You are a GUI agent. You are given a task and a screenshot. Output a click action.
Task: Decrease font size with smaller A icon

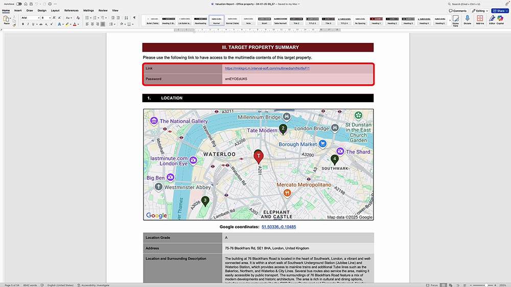pos(59,17)
